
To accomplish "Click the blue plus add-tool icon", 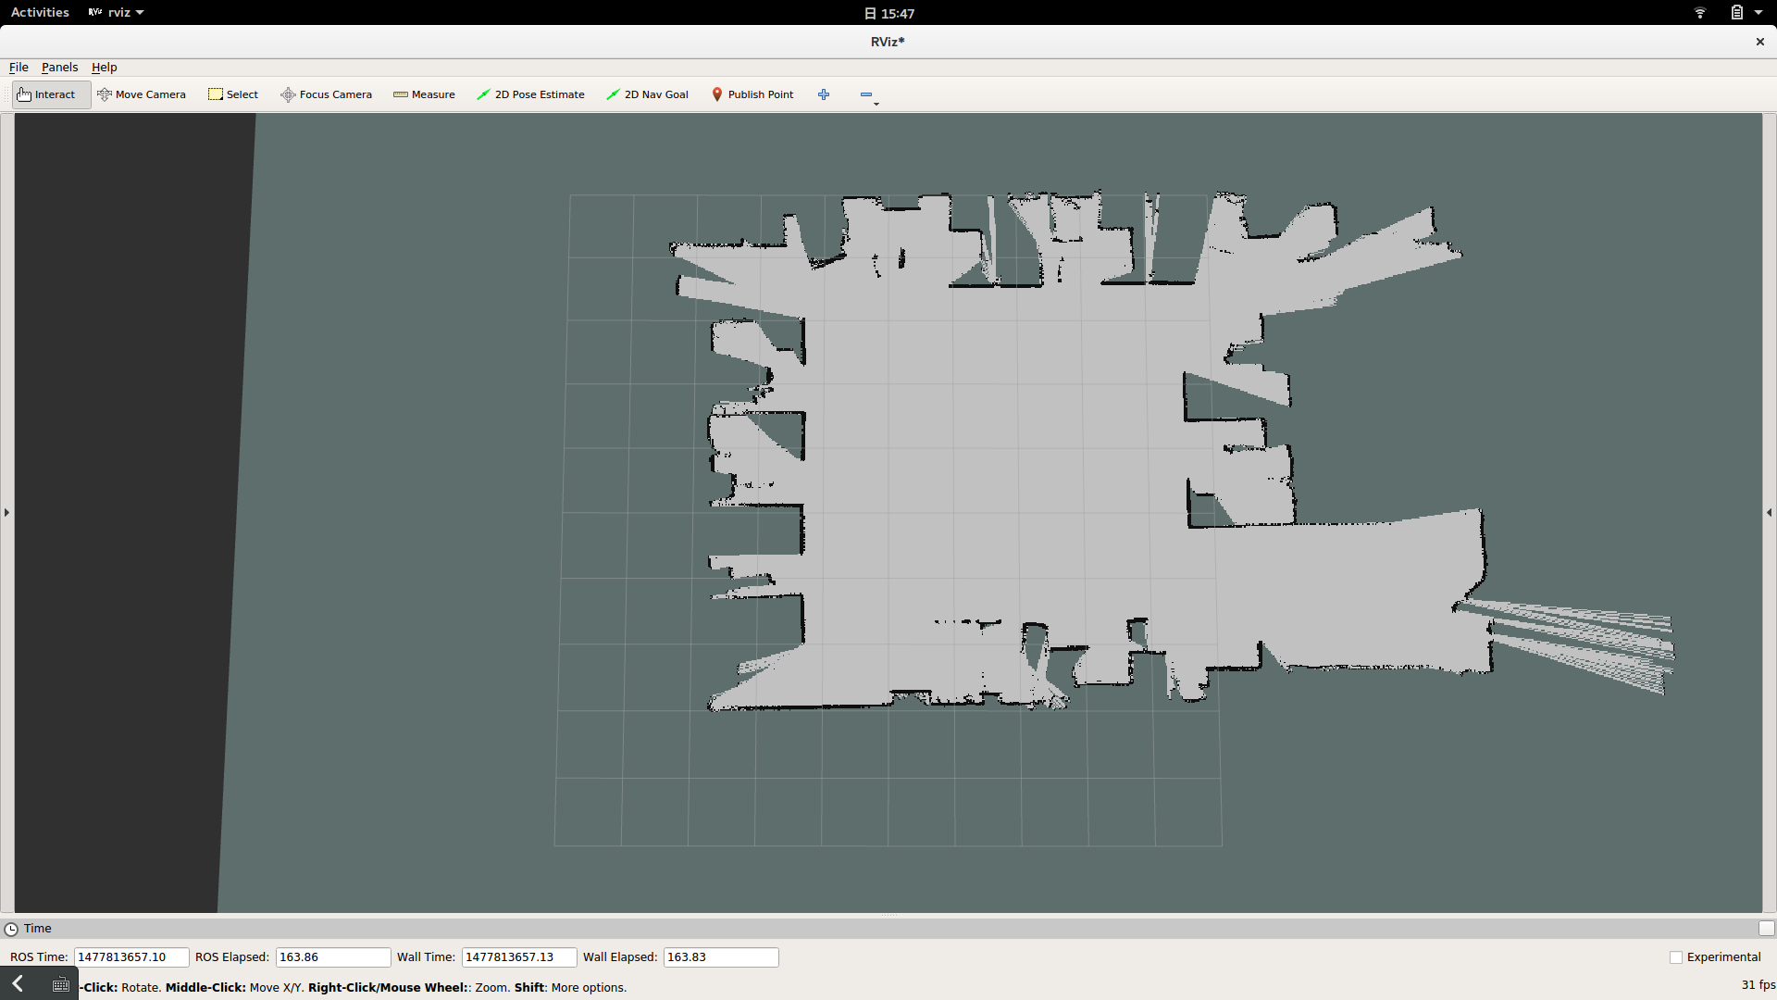I will (x=824, y=94).
